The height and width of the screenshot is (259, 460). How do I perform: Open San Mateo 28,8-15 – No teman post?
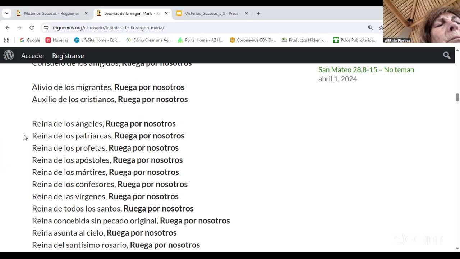coord(366,70)
